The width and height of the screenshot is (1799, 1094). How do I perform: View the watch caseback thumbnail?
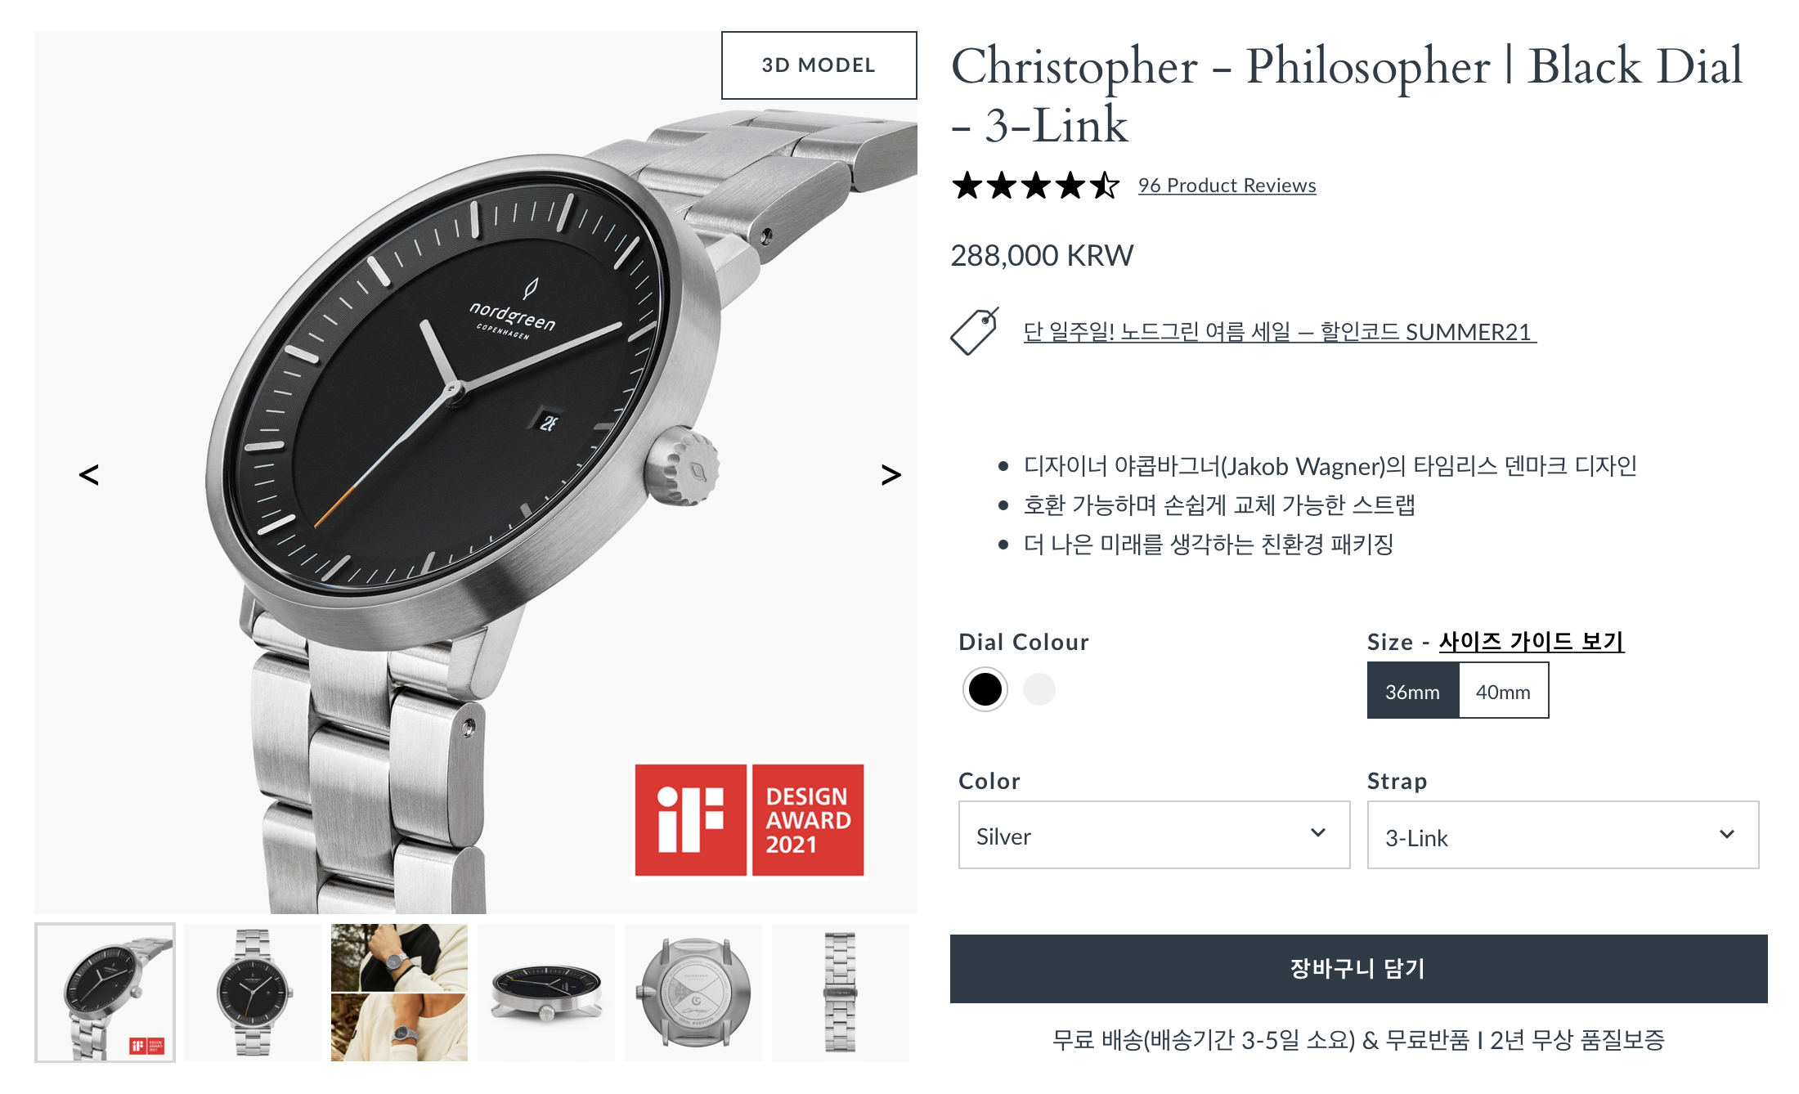click(693, 993)
